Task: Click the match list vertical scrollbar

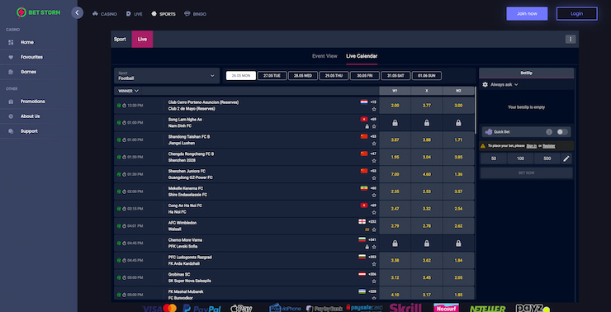Action: pos(476,111)
